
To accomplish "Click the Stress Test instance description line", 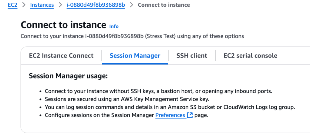I will click(132, 36).
